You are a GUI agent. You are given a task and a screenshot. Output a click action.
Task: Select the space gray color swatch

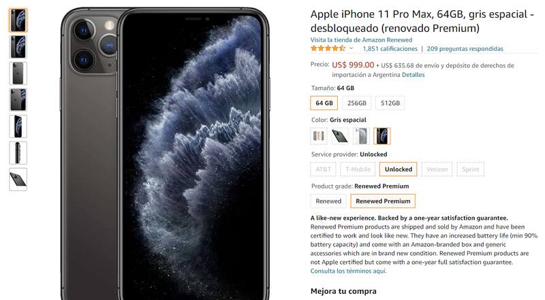(382, 136)
